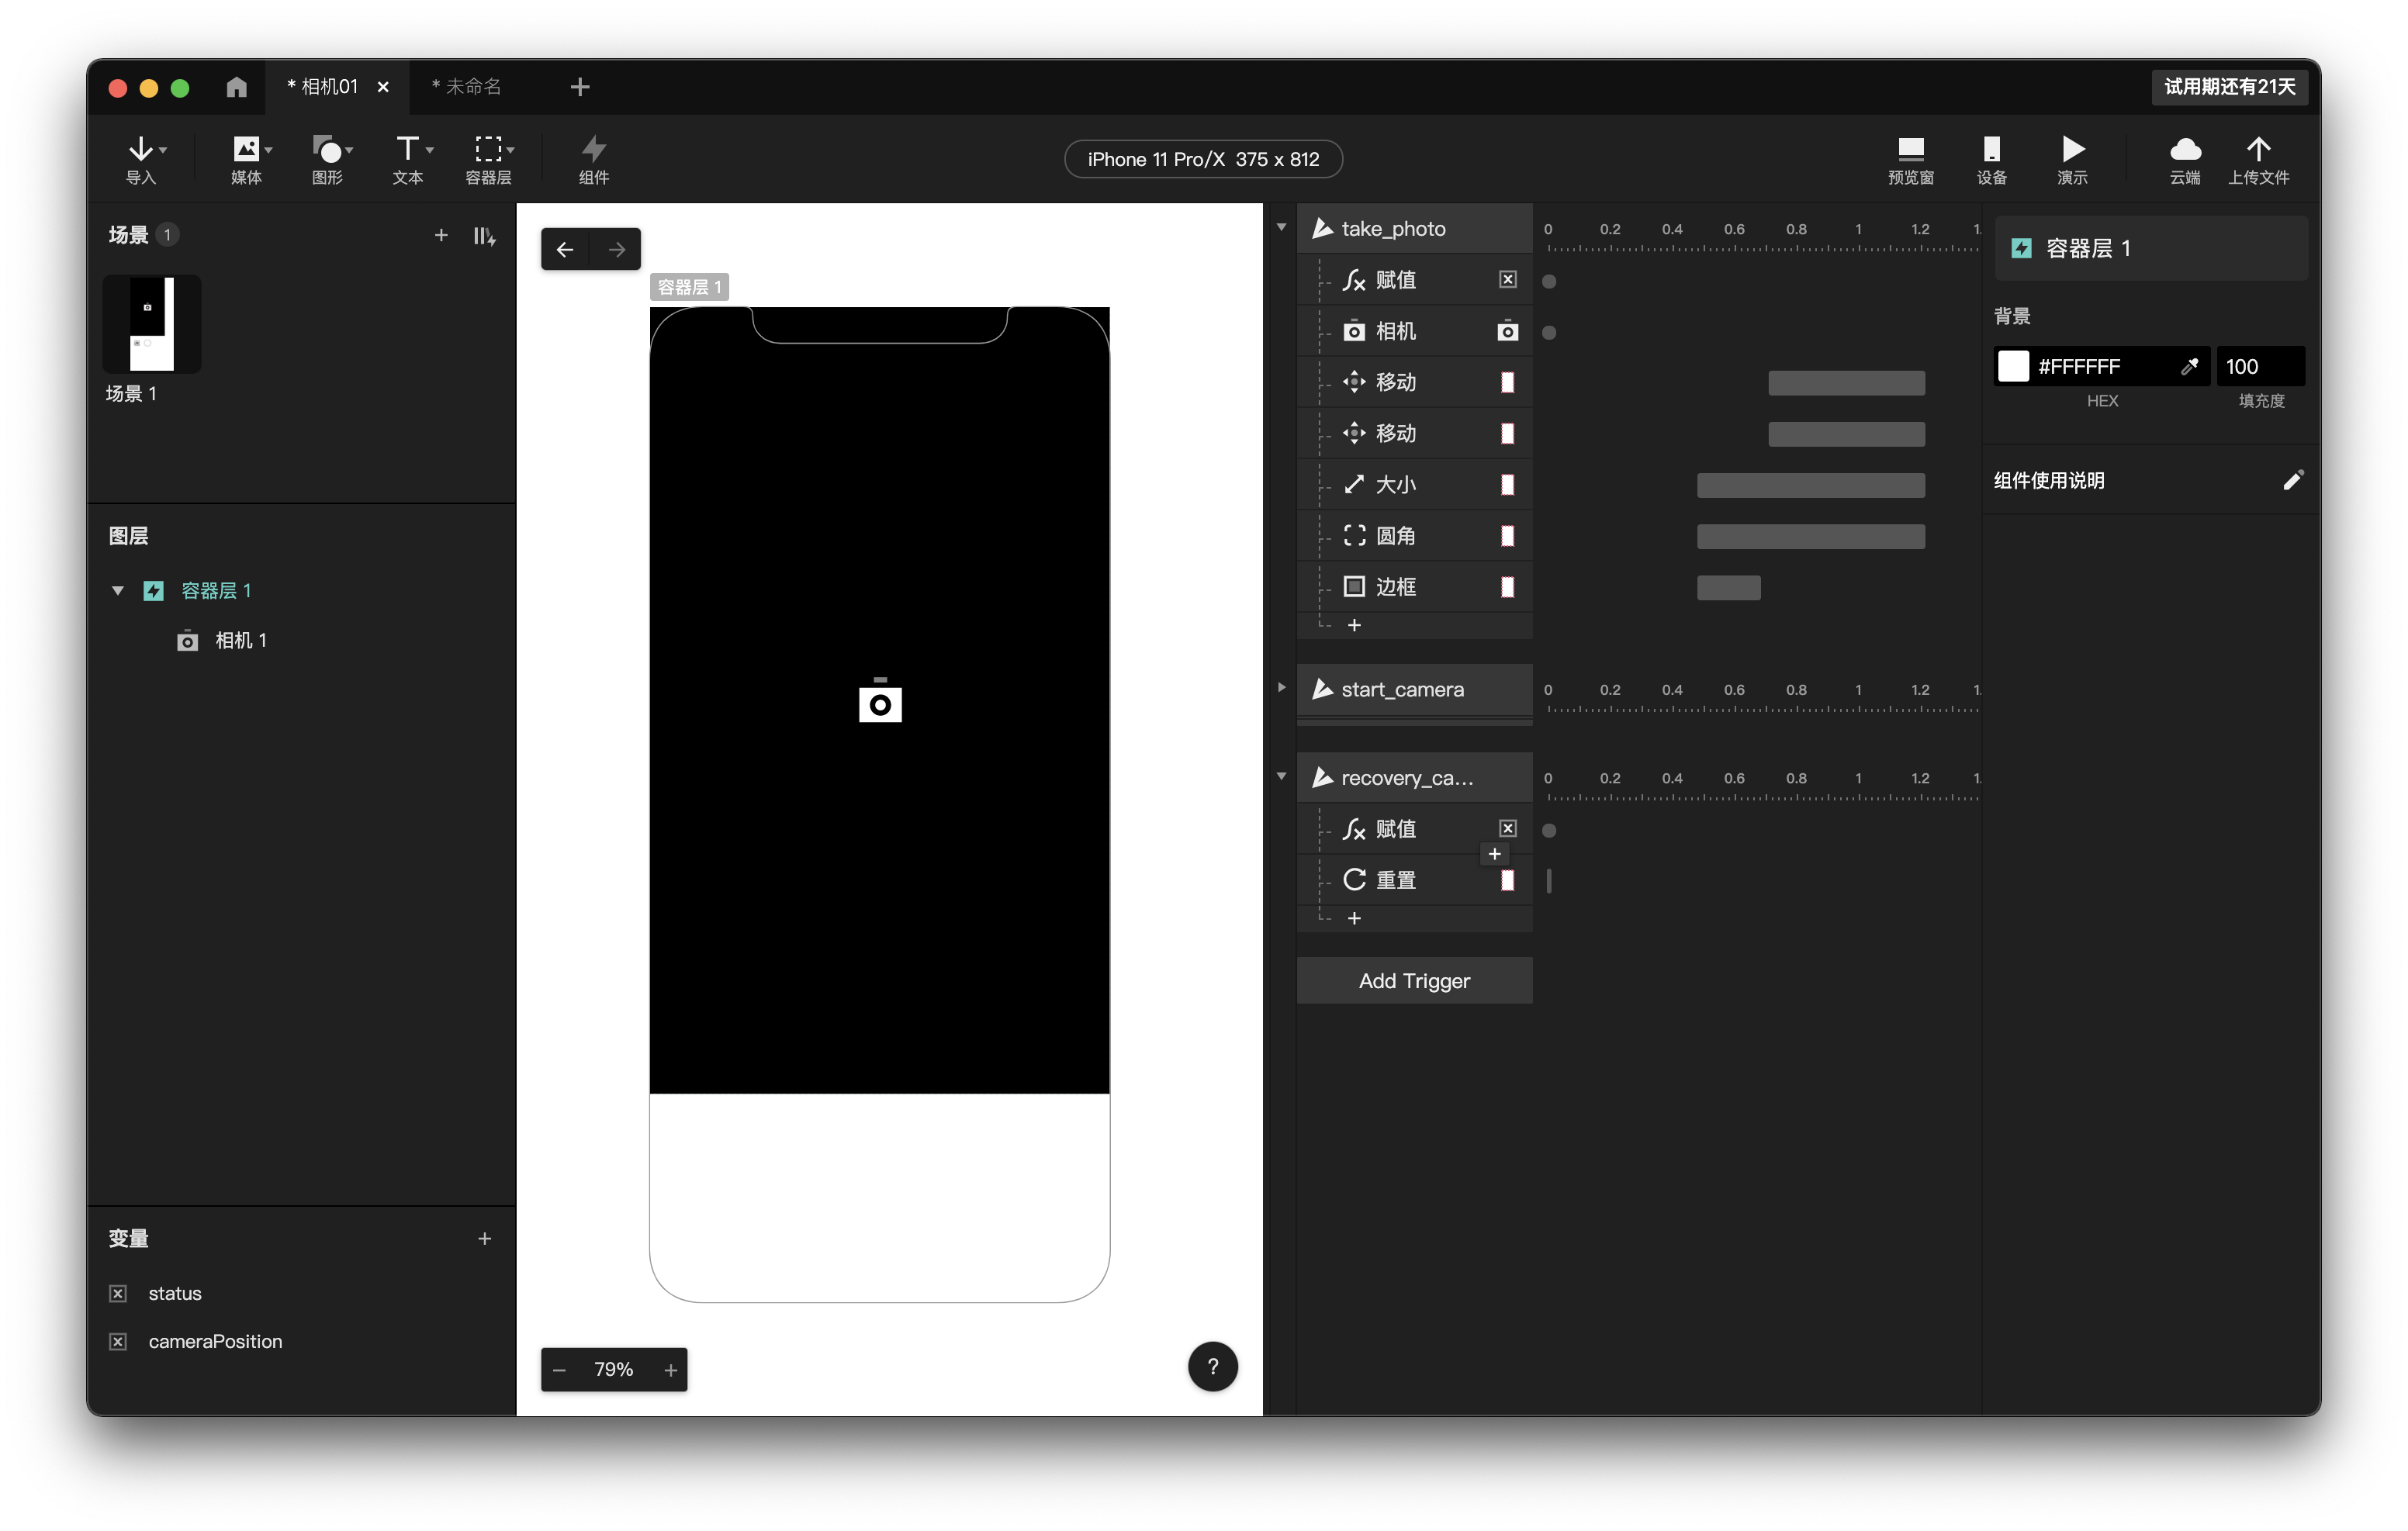Click the Add Trigger button
Viewport: 2408px width, 1531px height.
(x=1414, y=981)
